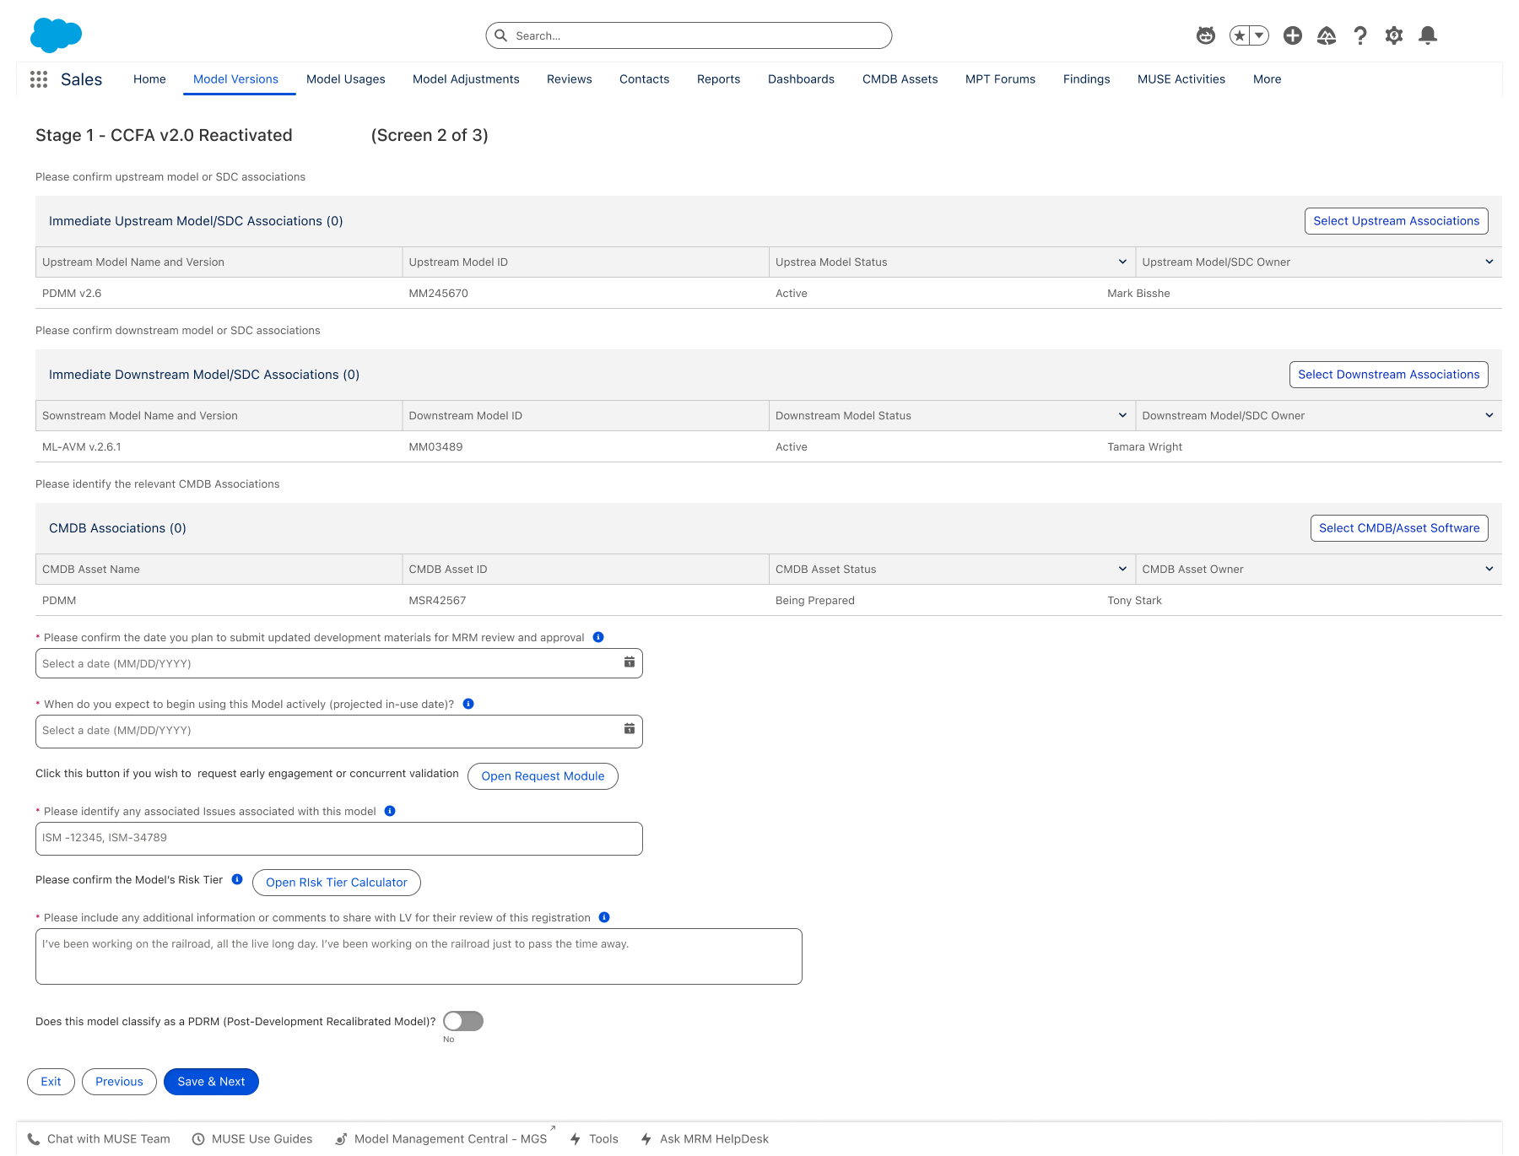This screenshot has height=1156, width=1519.
Task: Open the Setup gear icon
Action: 1394,35
